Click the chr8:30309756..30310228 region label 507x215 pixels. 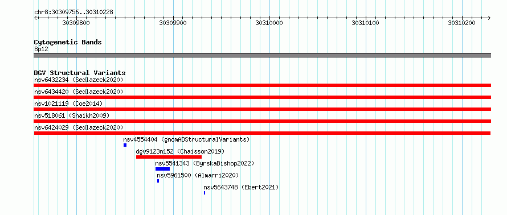pyautogui.click(x=73, y=13)
